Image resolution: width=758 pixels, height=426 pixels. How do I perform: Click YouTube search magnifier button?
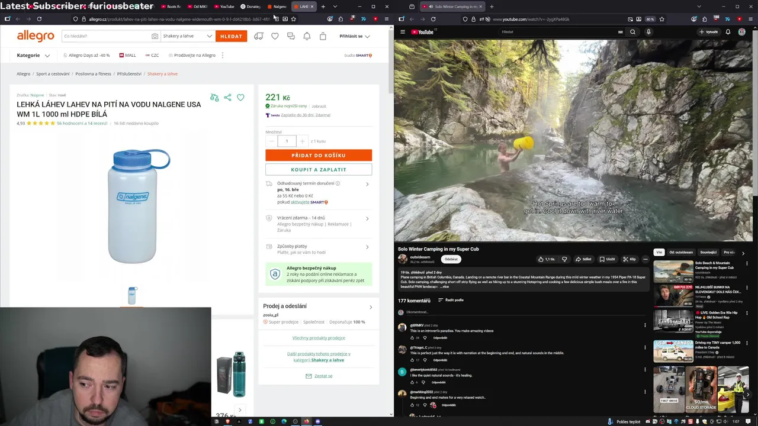point(632,32)
